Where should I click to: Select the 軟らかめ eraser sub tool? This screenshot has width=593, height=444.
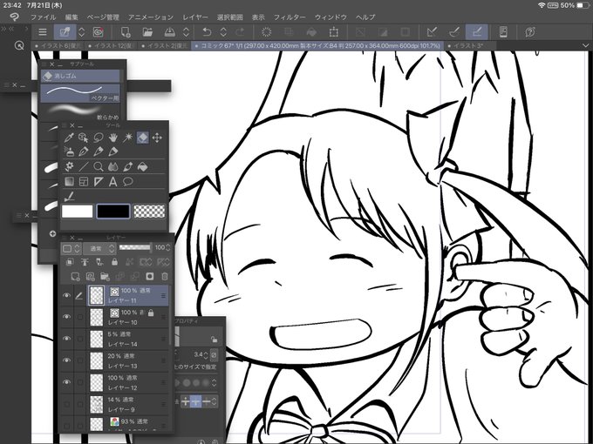pos(80,112)
